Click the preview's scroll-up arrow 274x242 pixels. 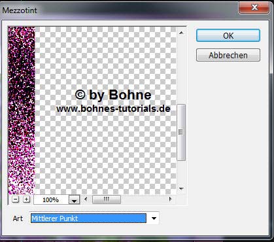coord(181,33)
